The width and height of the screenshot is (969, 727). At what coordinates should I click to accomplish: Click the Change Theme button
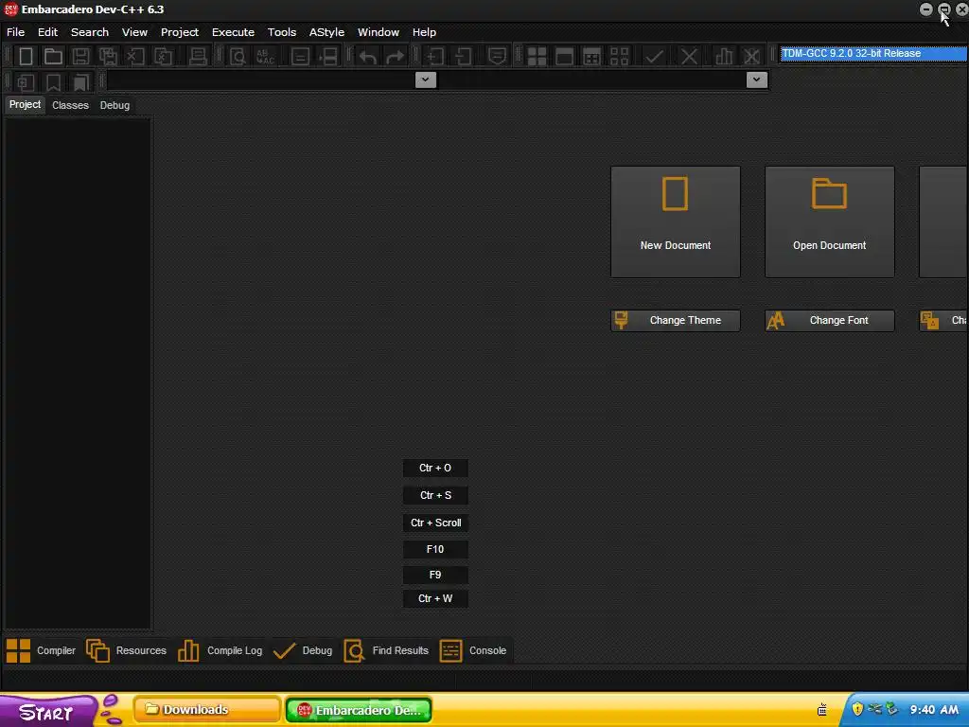(x=676, y=320)
